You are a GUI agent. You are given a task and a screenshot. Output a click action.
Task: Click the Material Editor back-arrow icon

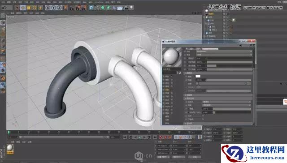coord(240,45)
